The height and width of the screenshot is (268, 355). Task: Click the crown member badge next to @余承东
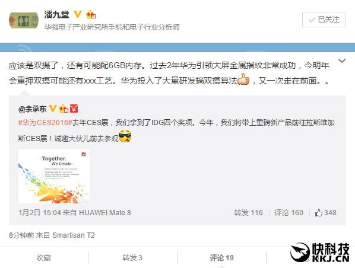click(x=64, y=109)
